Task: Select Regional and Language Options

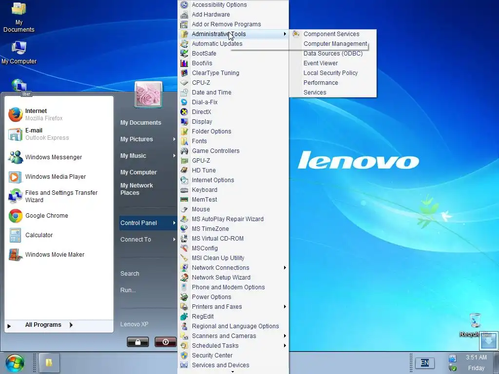Action: tap(233, 326)
